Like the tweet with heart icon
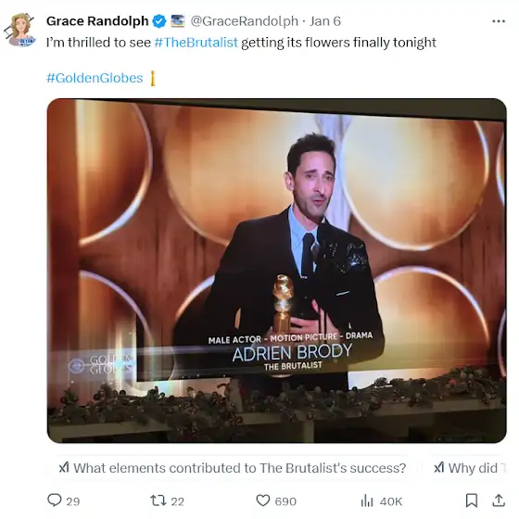Image resolution: width=519 pixels, height=519 pixels. (263, 500)
